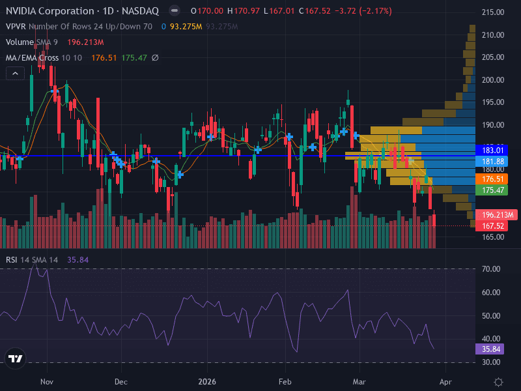Click the Mar date on time axis
Viewport: 521px width, 391px height.
coord(359,382)
